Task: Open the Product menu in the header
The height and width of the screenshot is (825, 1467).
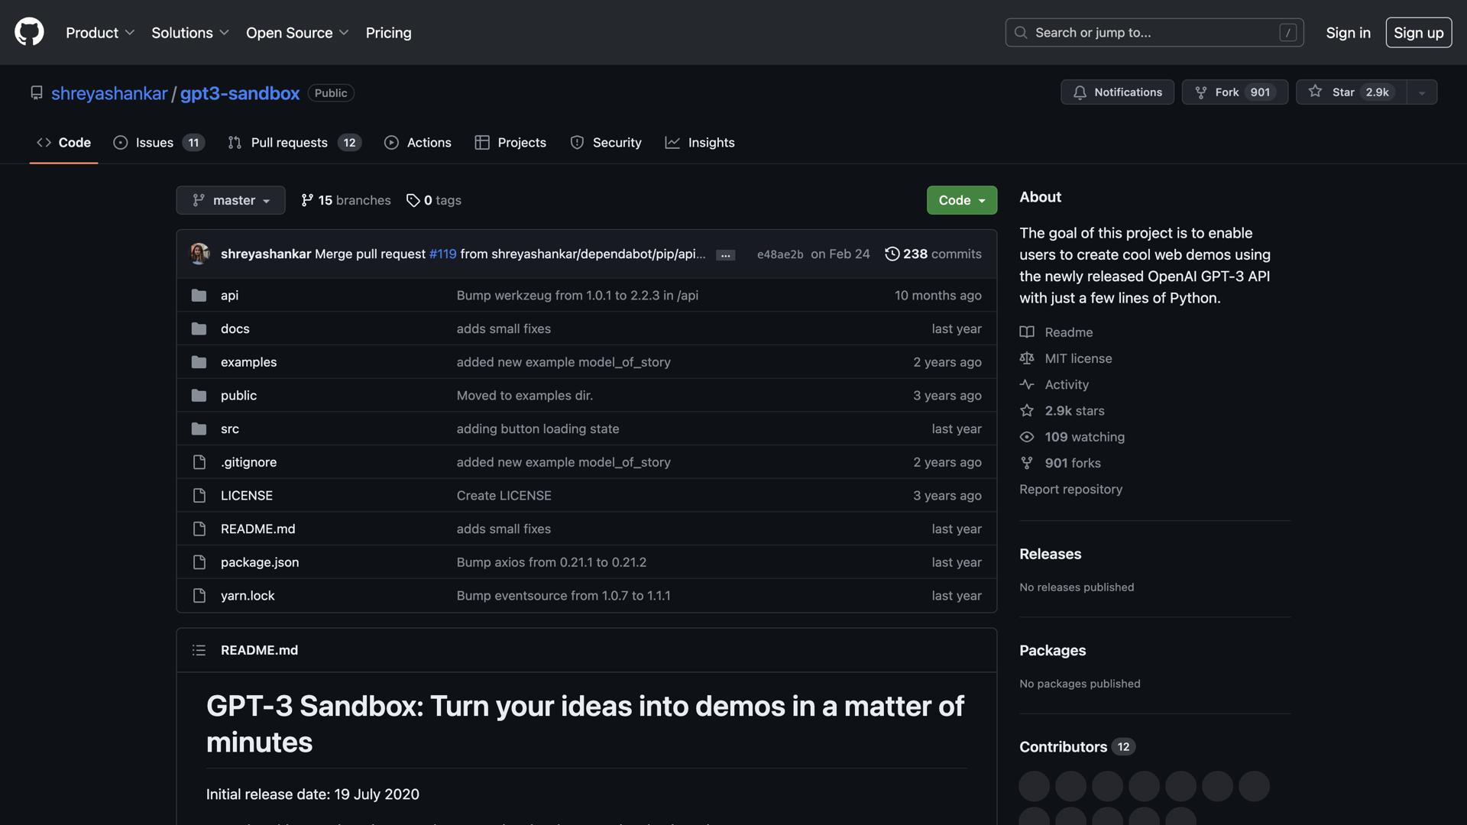Action: coord(99,33)
